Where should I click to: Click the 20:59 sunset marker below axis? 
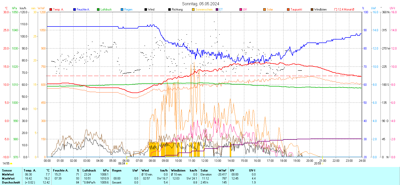click(317, 163)
